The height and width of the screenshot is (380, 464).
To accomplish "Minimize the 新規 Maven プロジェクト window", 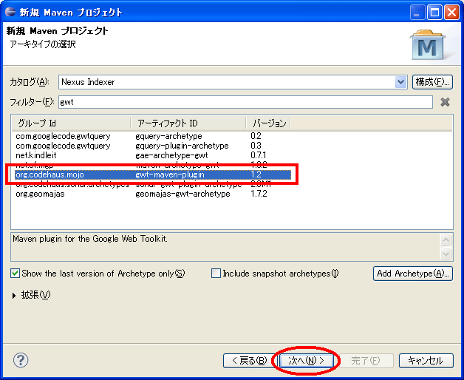I will 417,13.
